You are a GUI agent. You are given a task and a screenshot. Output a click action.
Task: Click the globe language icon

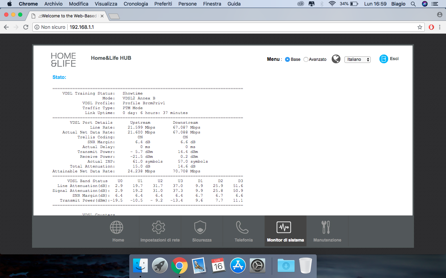336,59
